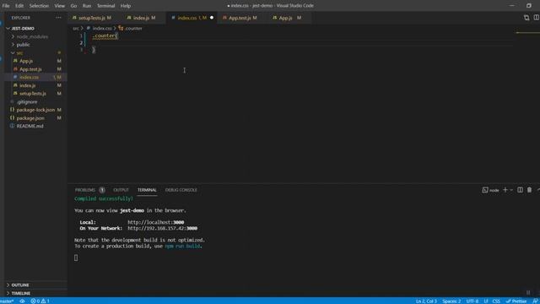
Task: Click src in the breadcrumb
Action: [75, 28]
